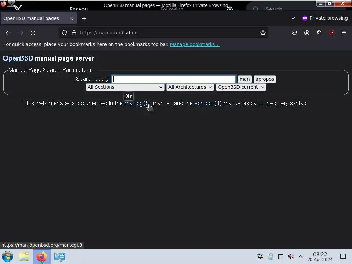Open system settings taskbar icon

click(60, 256)
